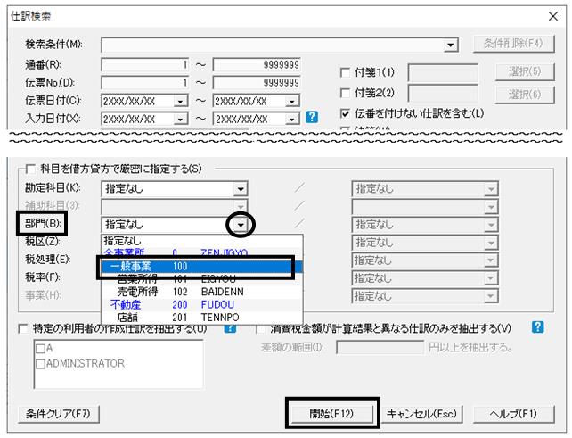The height and width of the screenshot is (438, 572).
Task: Tick the ADMINISTRATOR user checkbox
Action: point(40,363)
